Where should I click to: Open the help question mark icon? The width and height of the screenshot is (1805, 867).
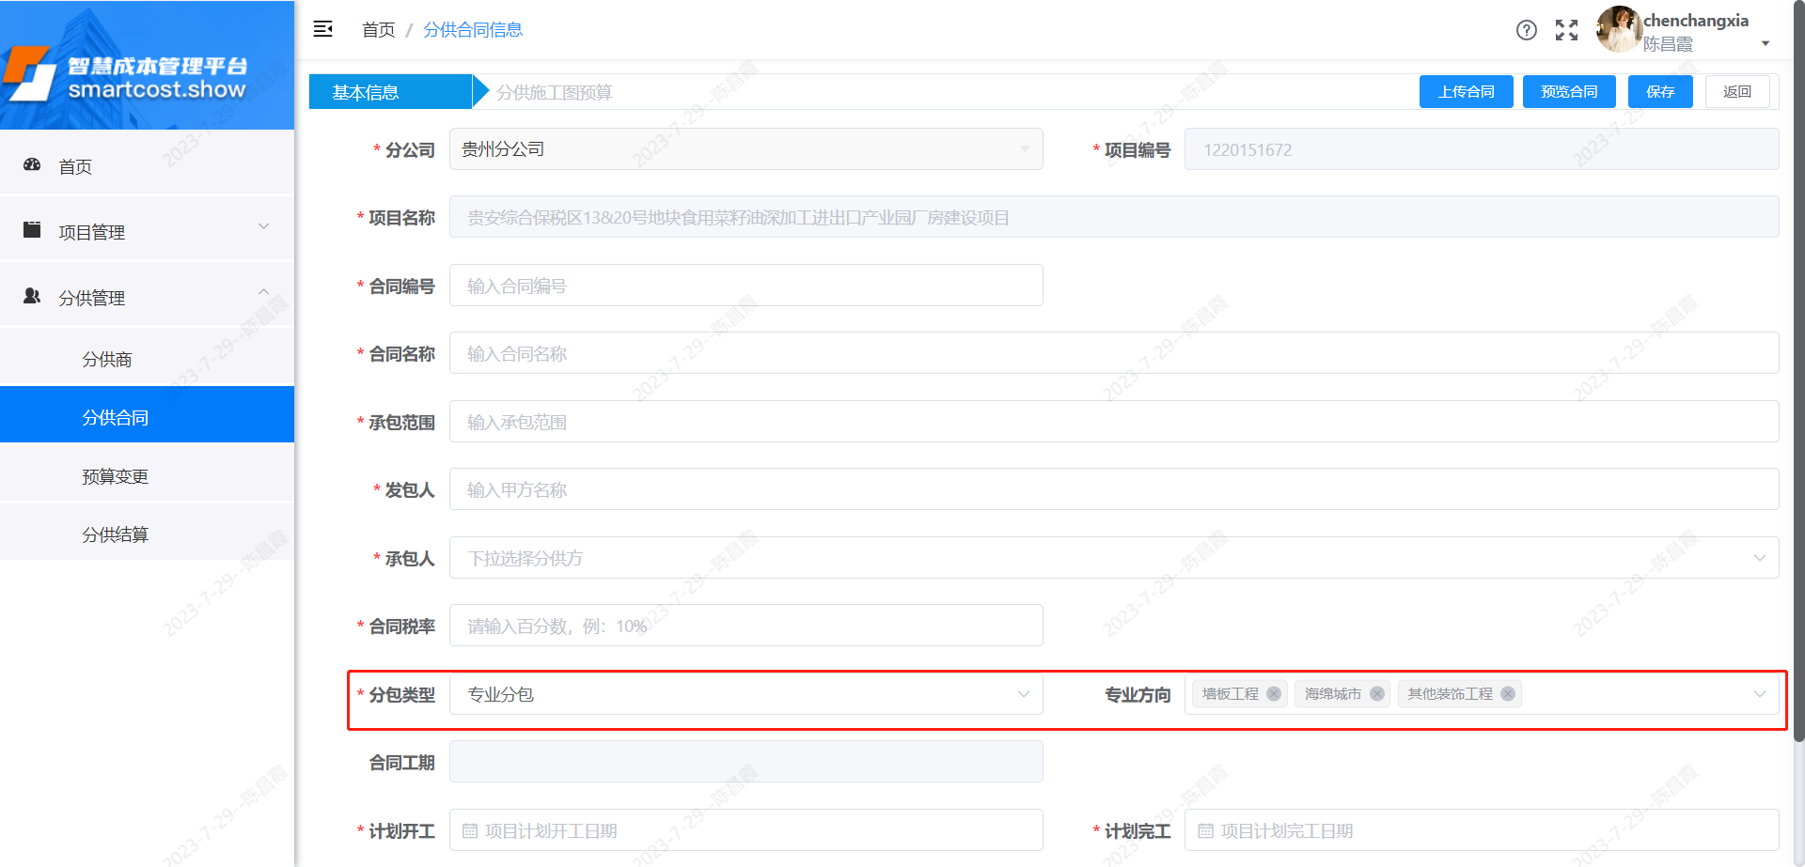click(1527, 30)
